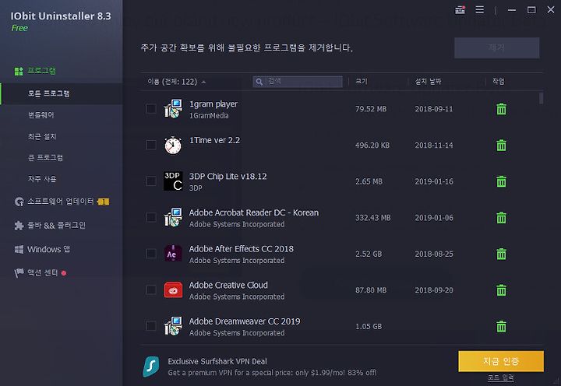Click the After Effects Ae icon
Image resolution: width=561 pixels, height=386 pixels.
coord(173,254)
